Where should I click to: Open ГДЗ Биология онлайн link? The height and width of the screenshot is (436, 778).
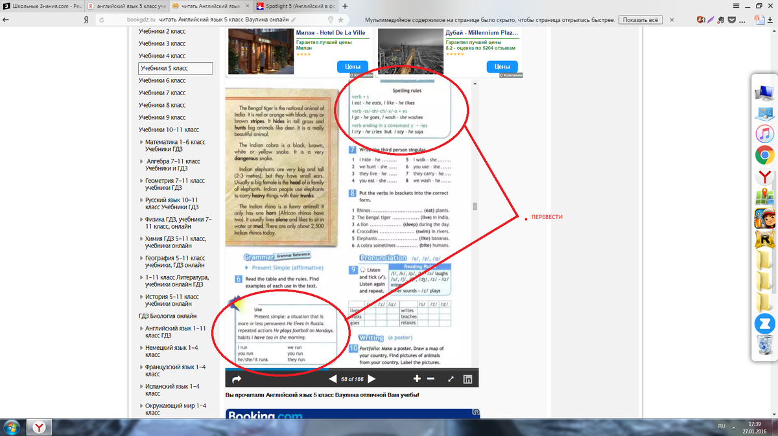click(167, 316)
